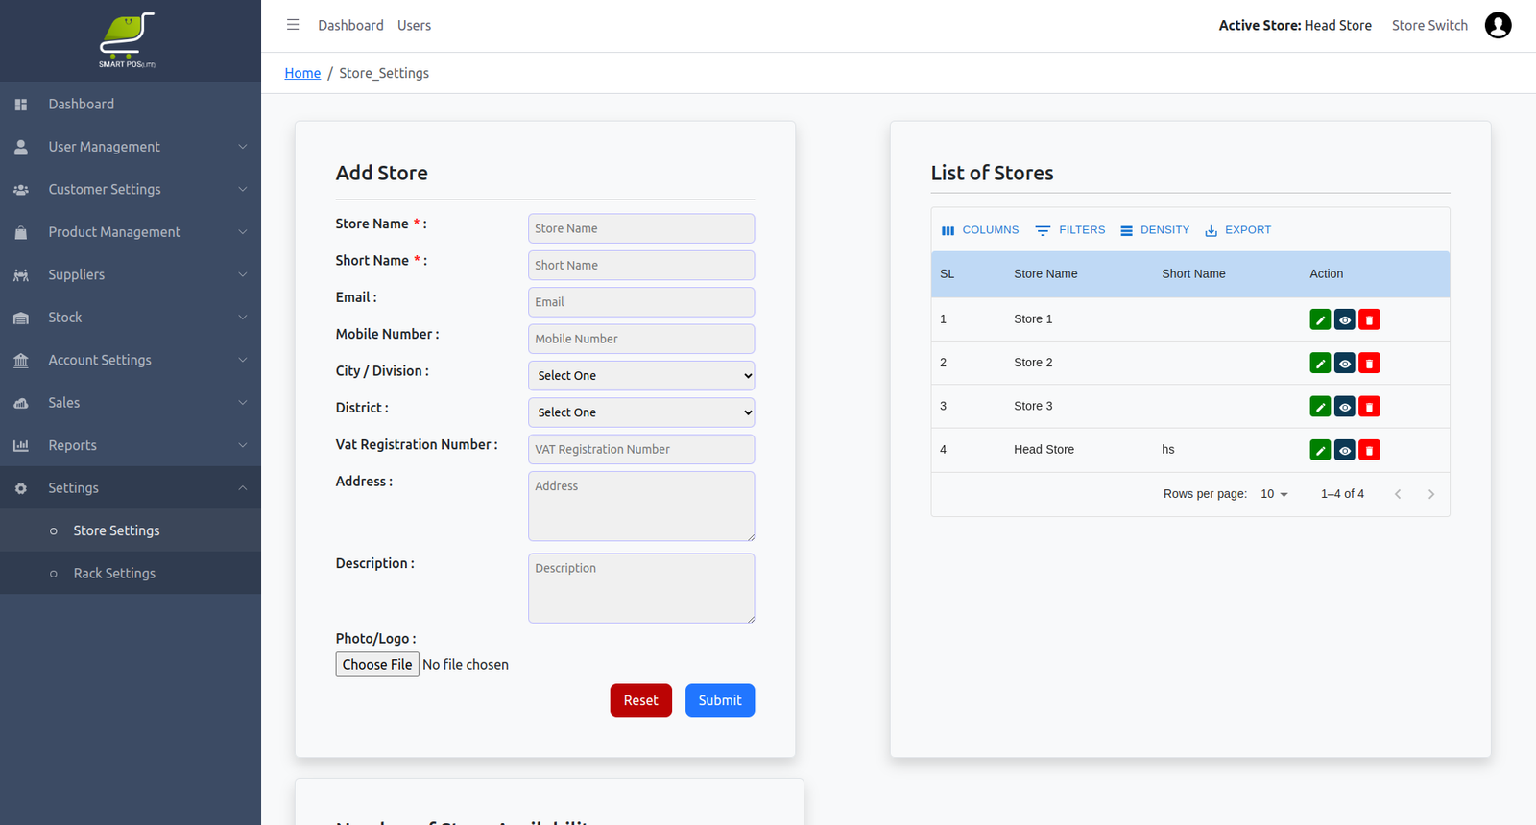Click the Account Settings bank icon
Screen dimensions: 1536x825
pyautogui.click(x=21, y=361)
